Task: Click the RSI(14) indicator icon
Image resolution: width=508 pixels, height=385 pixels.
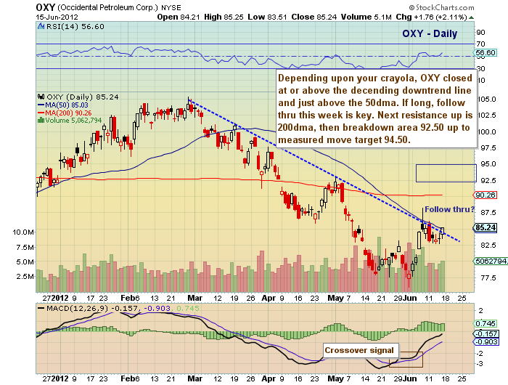Action: coord(41,26)
